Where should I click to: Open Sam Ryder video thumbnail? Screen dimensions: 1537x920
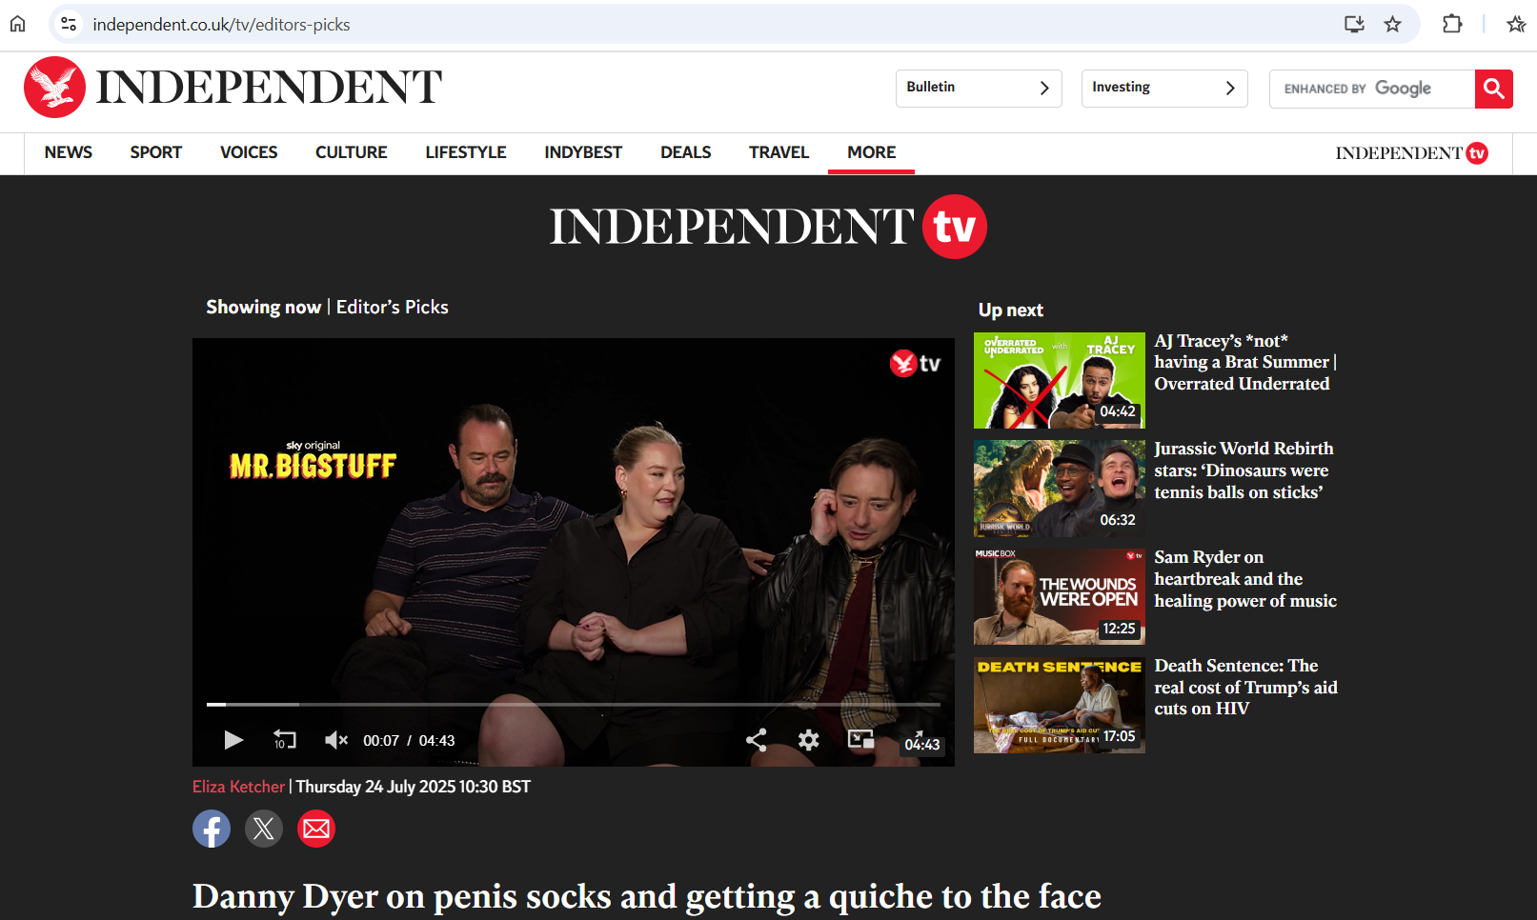pyautogui.click(x=1060, y=597)
